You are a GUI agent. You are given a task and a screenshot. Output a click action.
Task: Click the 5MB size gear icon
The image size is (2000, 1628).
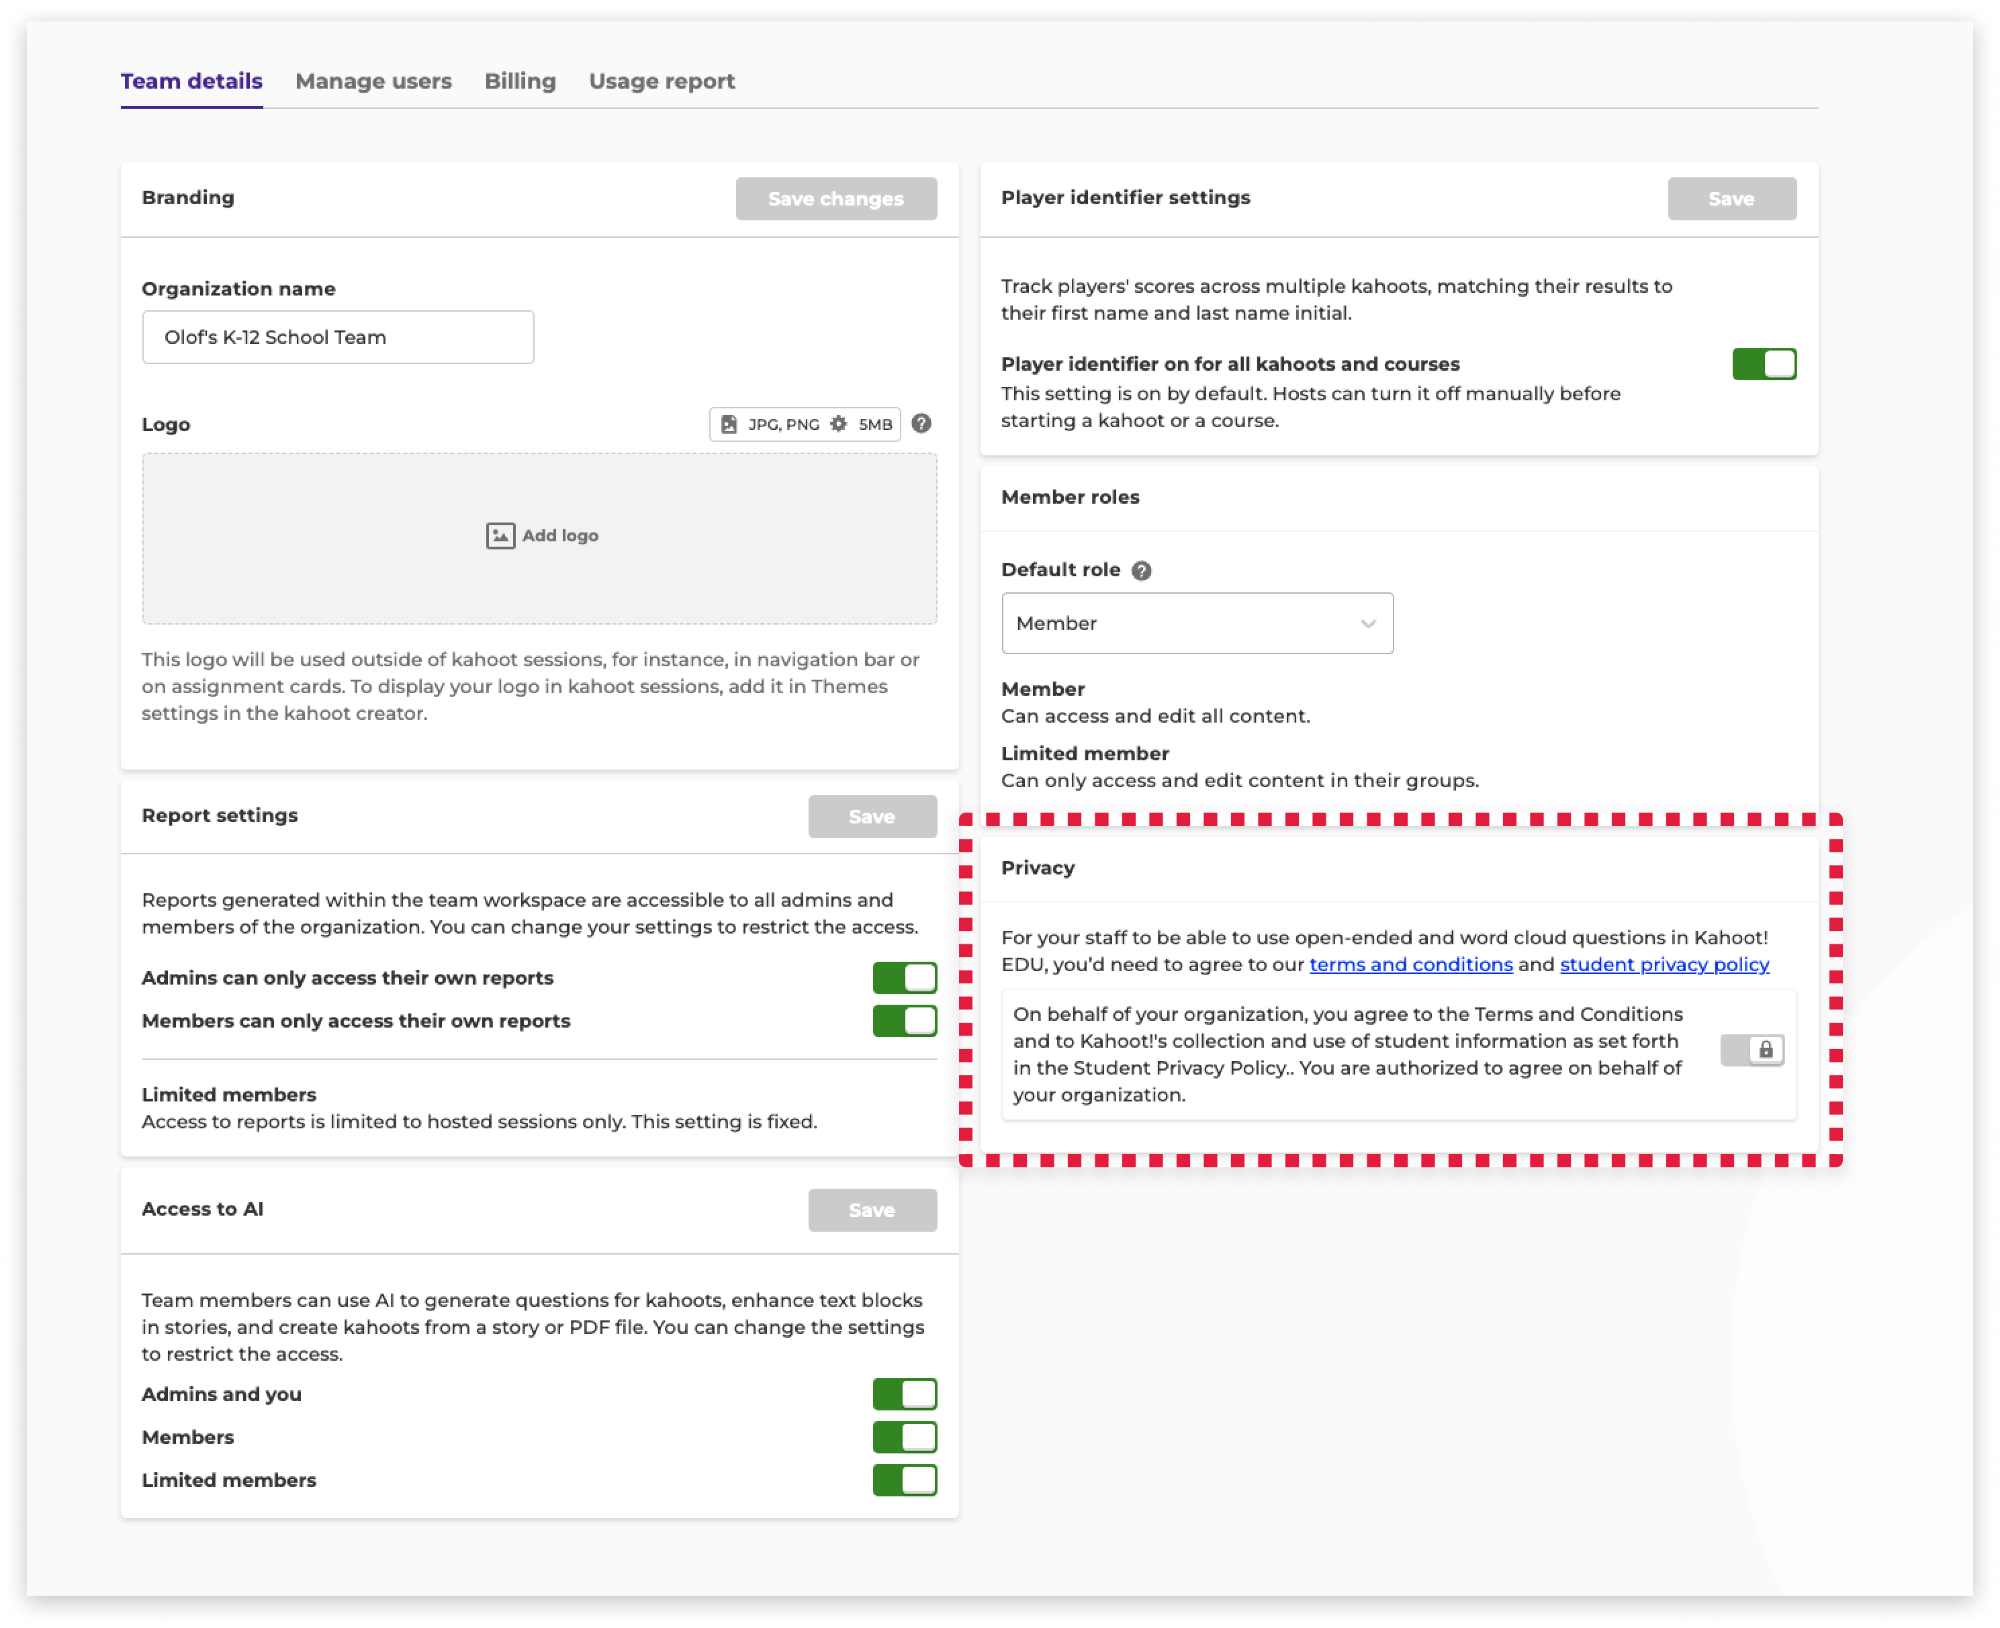[x=838, y=424]
